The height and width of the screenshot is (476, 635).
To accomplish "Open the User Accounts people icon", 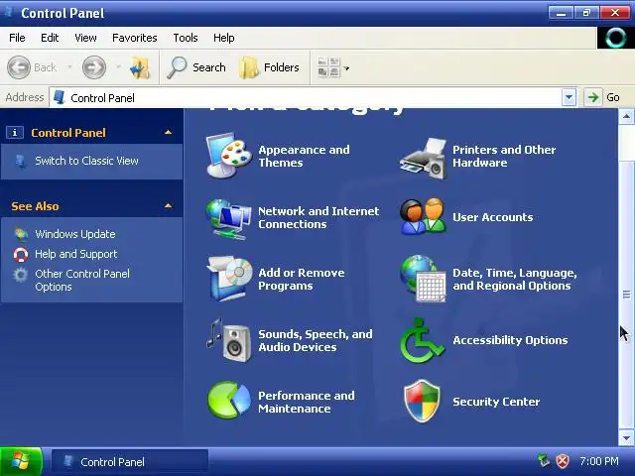I will [424, 216].
